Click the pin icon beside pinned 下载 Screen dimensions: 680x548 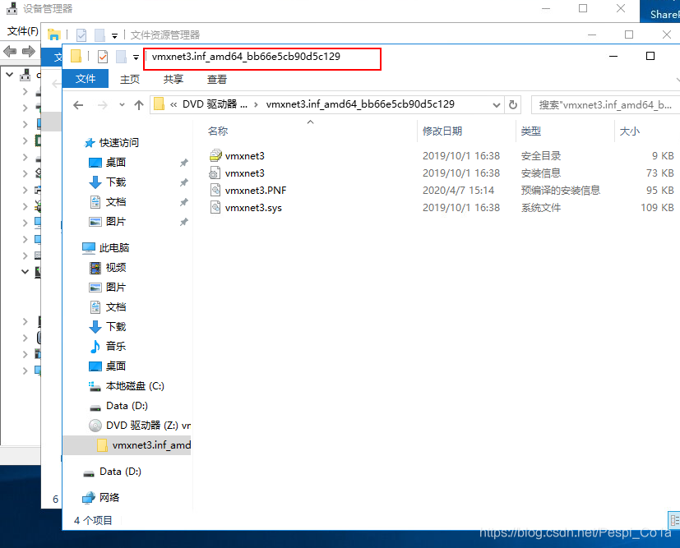[184, 182]
